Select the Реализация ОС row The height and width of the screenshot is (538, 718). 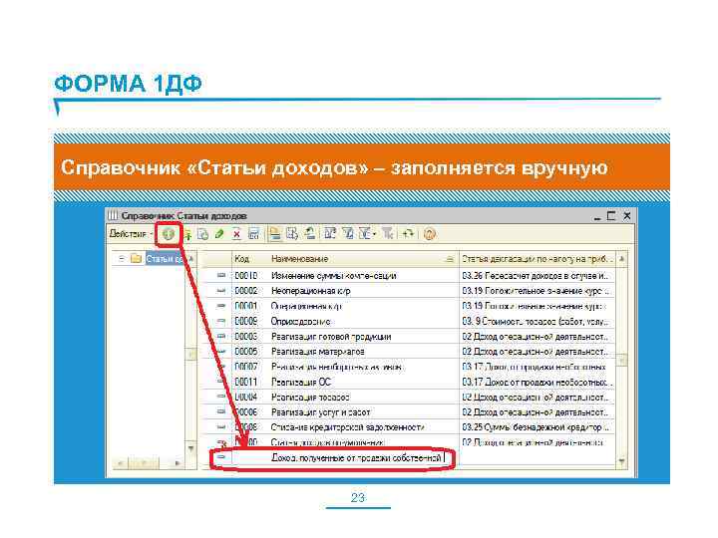coord(409,382)
